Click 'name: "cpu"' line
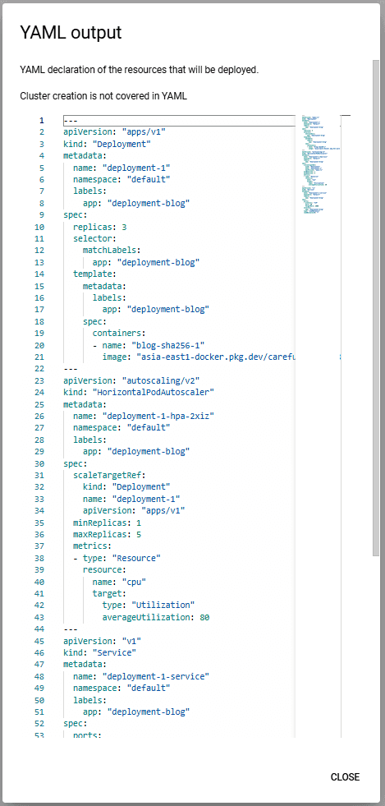The image size is (385, 806). [119, 582]
